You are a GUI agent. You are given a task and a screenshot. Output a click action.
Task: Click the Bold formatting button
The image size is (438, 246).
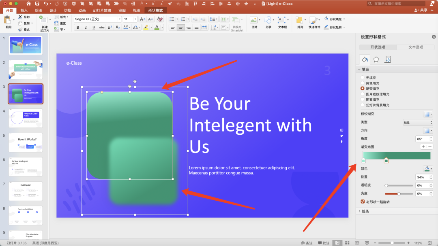click(78, 27)
